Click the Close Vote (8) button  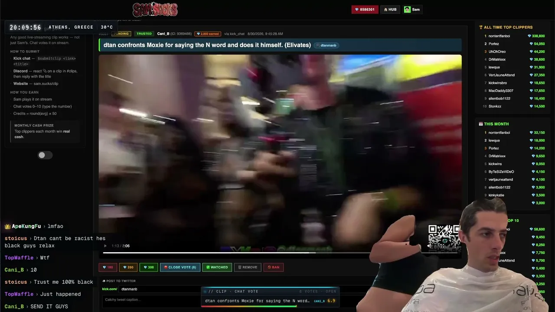[180, 267]
